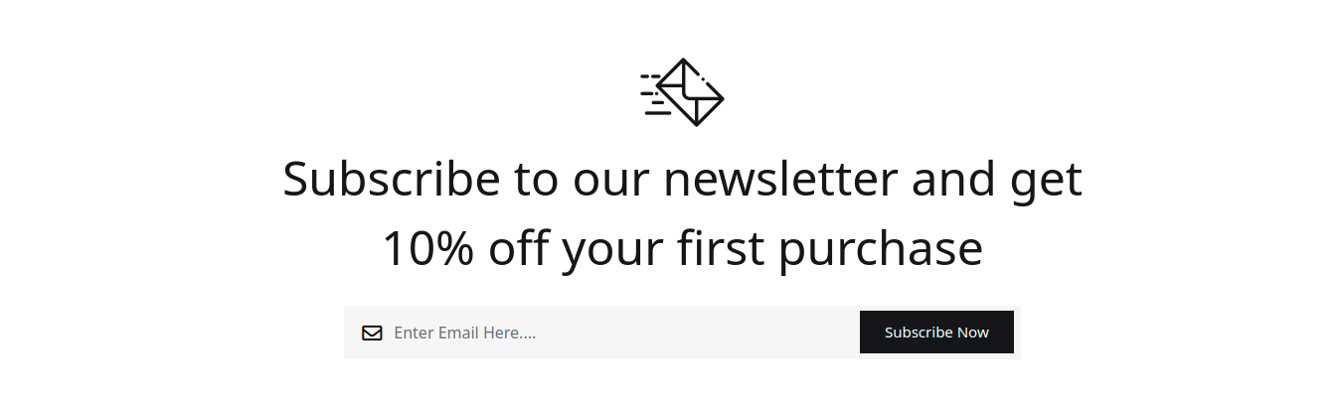Click the small envelope icon in email field
Screen dimensions: 1344x401
[372, 334]
